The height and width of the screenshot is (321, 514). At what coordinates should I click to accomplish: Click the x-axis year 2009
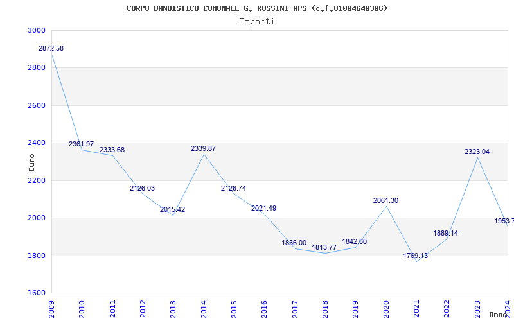coord(51,309)
